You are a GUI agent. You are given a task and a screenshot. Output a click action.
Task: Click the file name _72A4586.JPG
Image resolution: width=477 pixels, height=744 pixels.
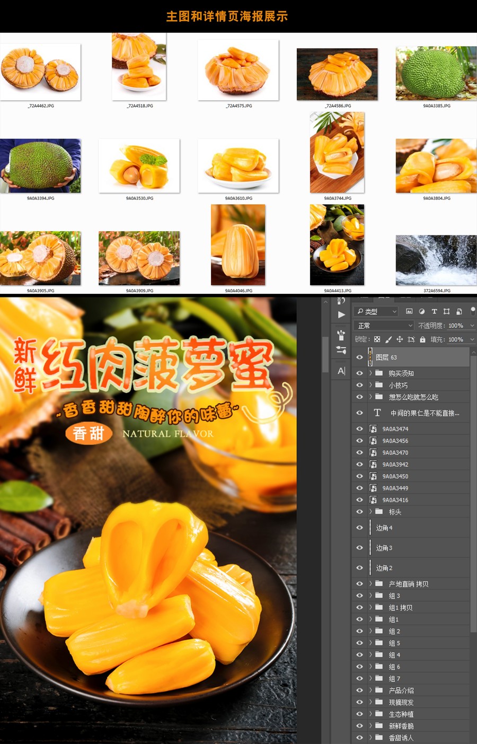[338, 106]
